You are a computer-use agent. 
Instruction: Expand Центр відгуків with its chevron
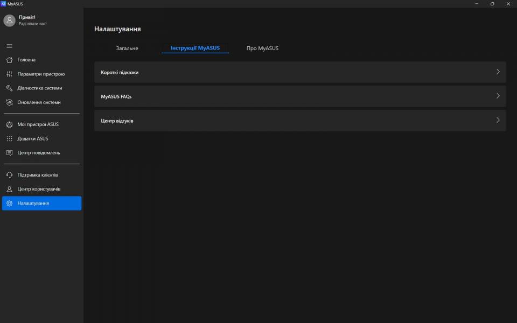[498, 120]
